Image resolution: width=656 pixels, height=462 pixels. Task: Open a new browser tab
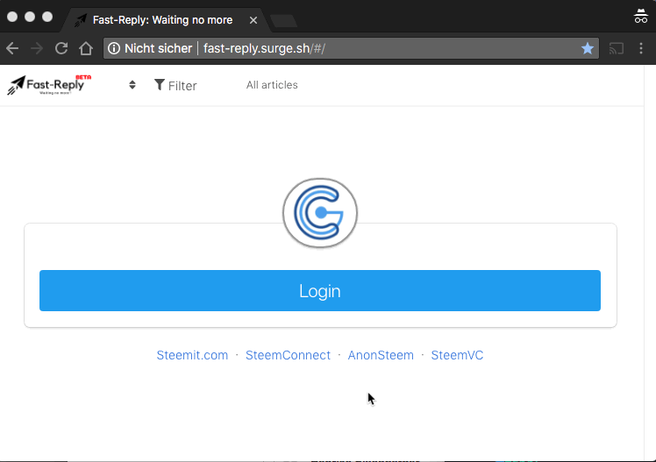(x=283, y=21)
